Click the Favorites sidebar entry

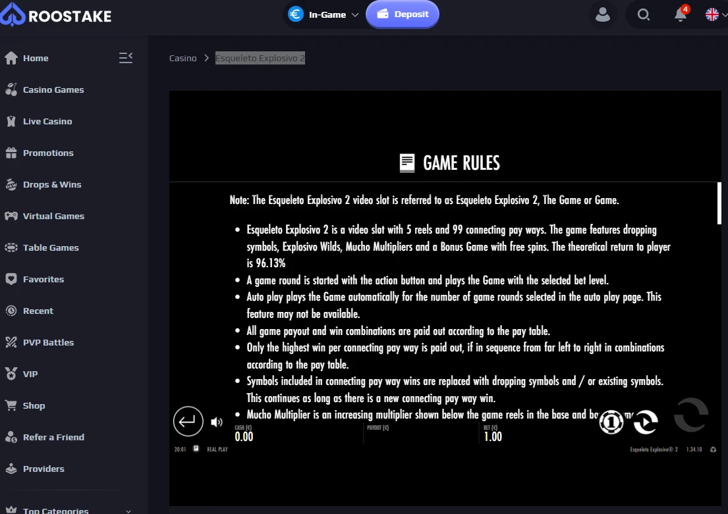point(43,279)
